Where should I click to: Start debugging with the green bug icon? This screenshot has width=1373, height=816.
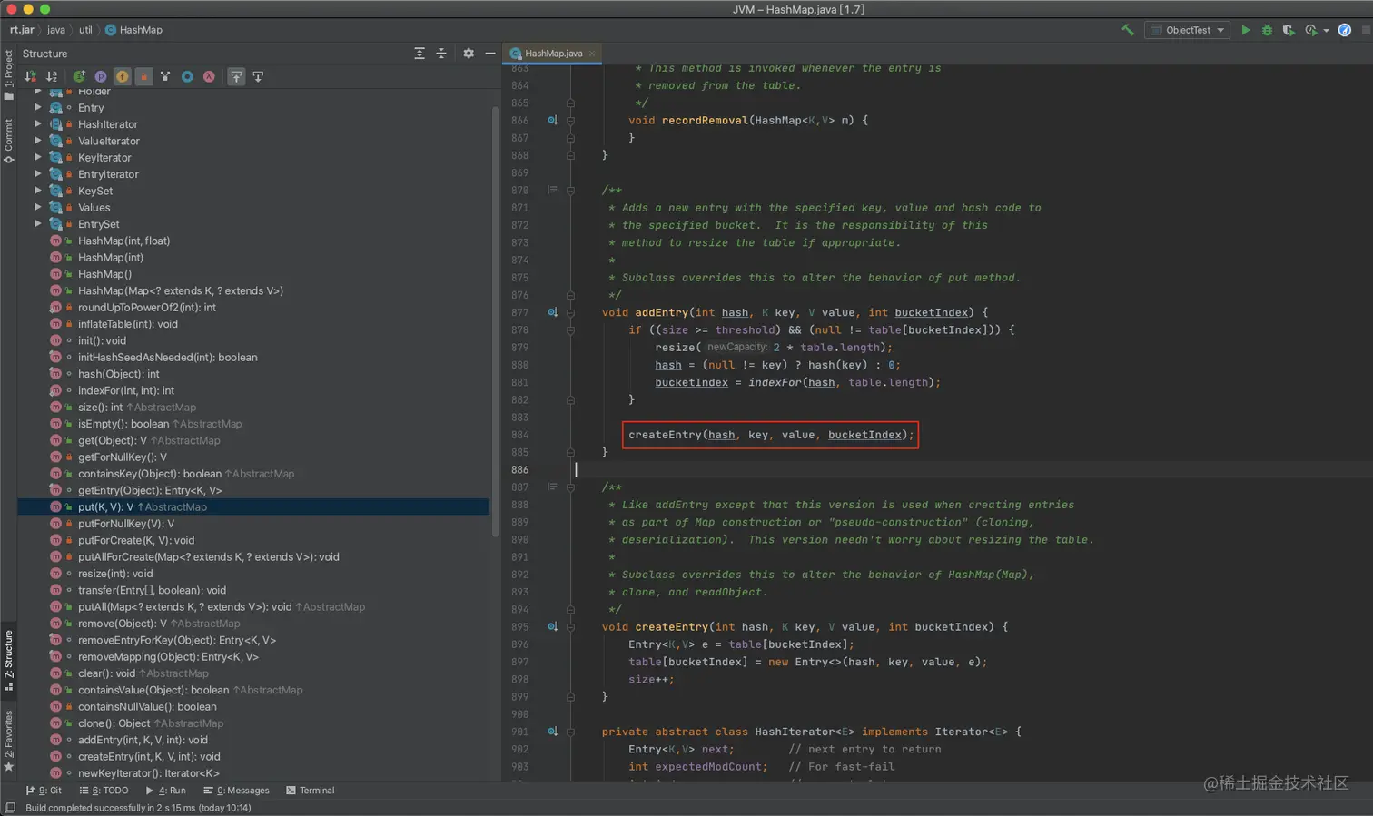tap(1267, 30)
